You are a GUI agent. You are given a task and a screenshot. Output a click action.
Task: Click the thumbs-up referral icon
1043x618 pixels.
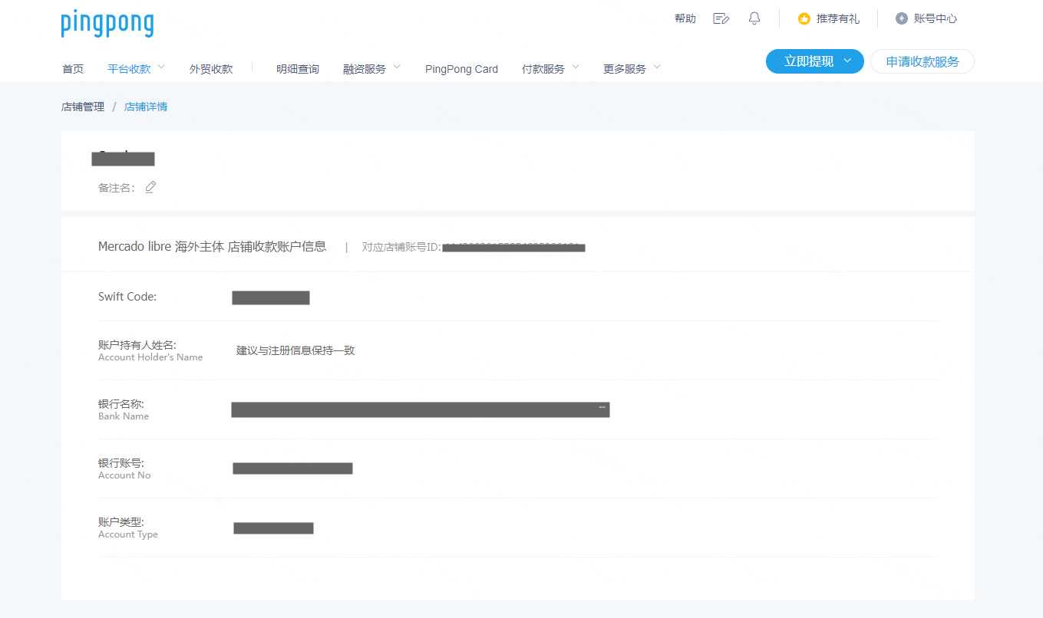[804, 18]
